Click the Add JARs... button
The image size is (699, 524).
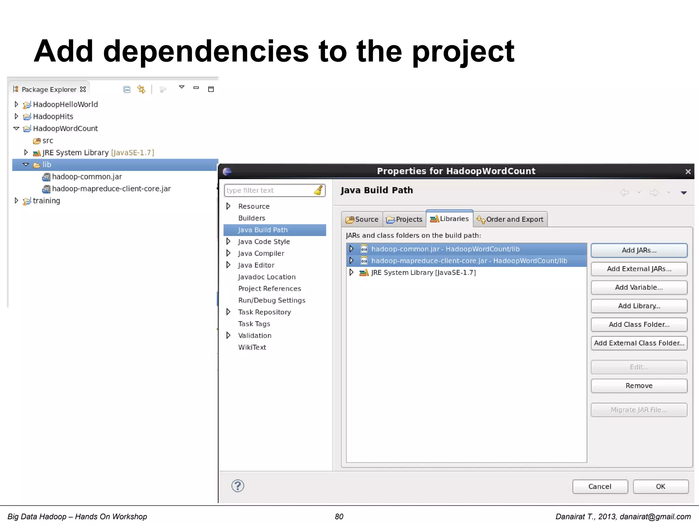pos(639,250)
